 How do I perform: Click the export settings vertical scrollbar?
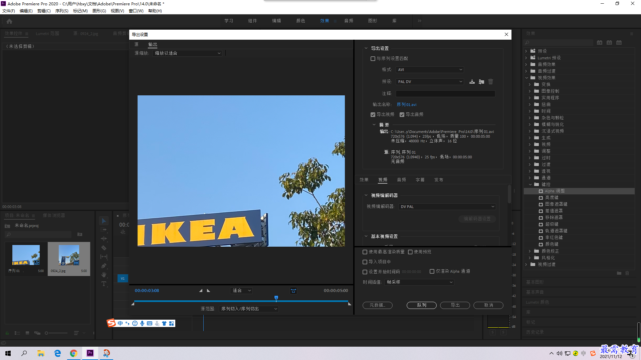click(x=509, y=194)
